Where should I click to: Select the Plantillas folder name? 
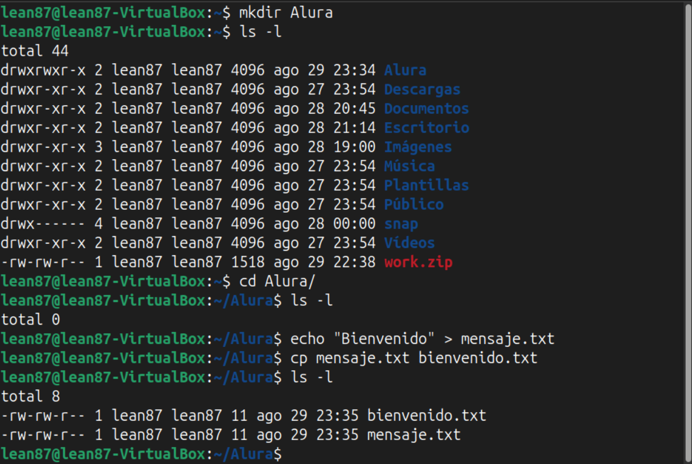[426, 185]
